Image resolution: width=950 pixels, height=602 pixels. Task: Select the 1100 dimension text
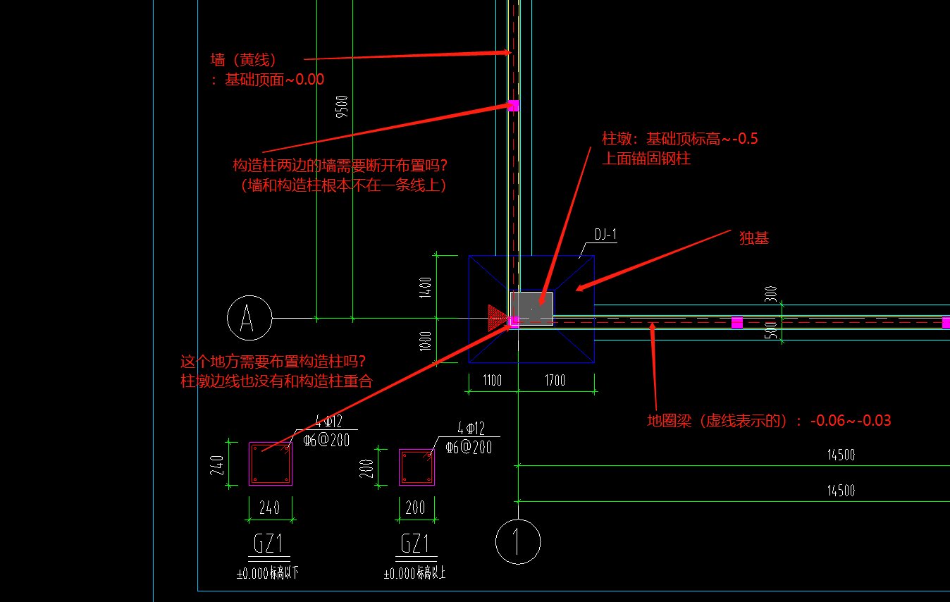492,381
